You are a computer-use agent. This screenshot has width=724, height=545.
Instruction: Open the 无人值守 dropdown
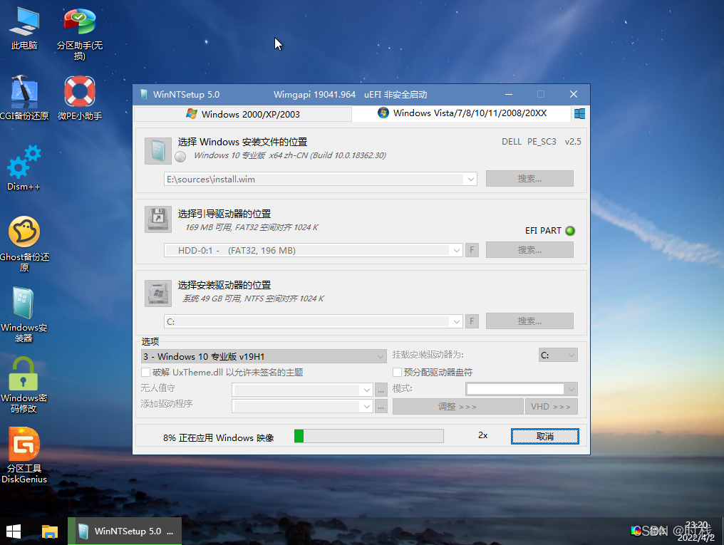(x=302, y=390)
